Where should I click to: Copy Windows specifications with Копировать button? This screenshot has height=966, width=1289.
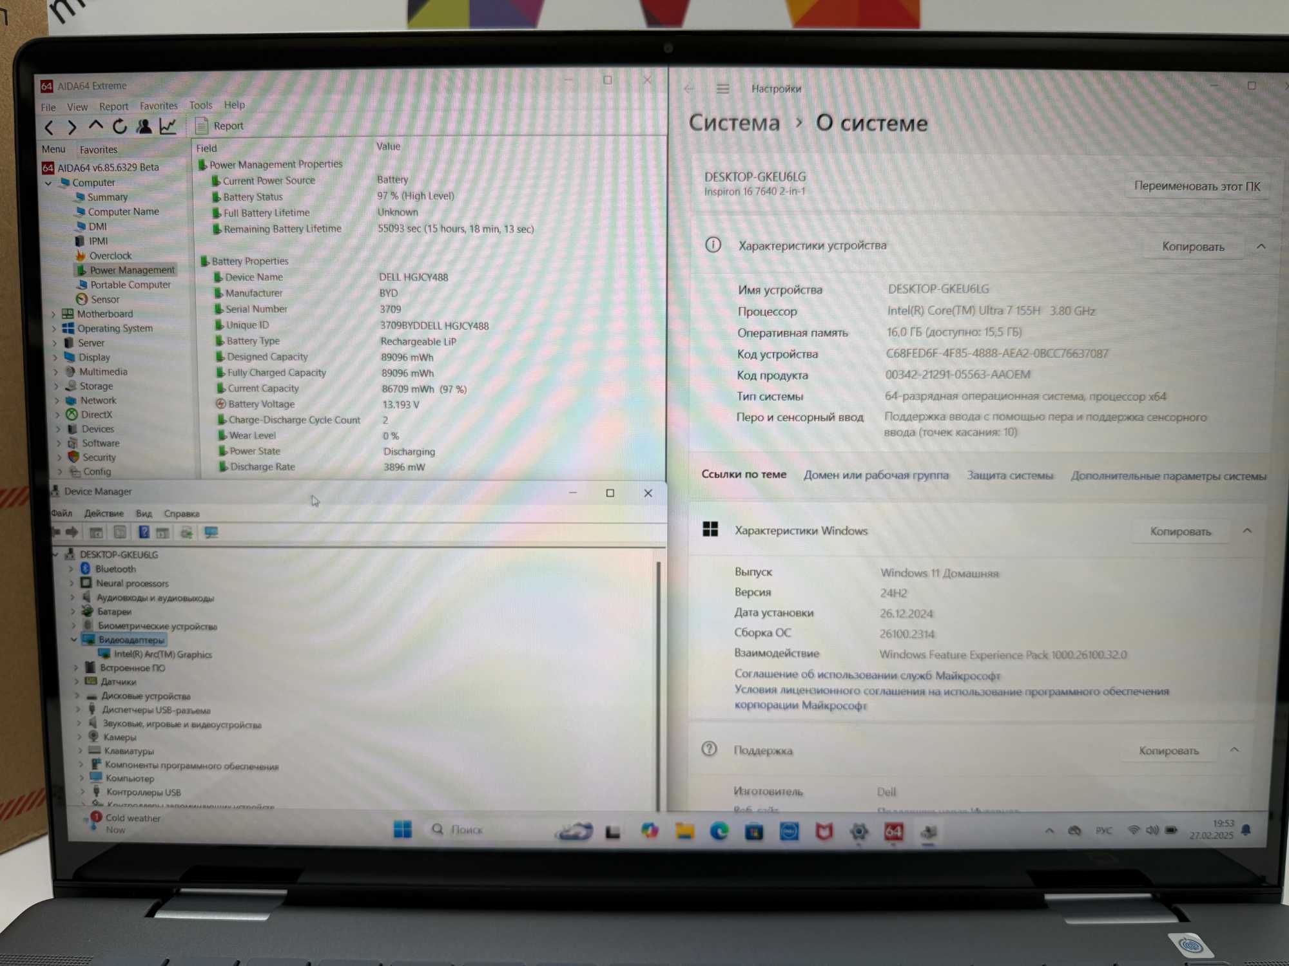pos(1180,531)
